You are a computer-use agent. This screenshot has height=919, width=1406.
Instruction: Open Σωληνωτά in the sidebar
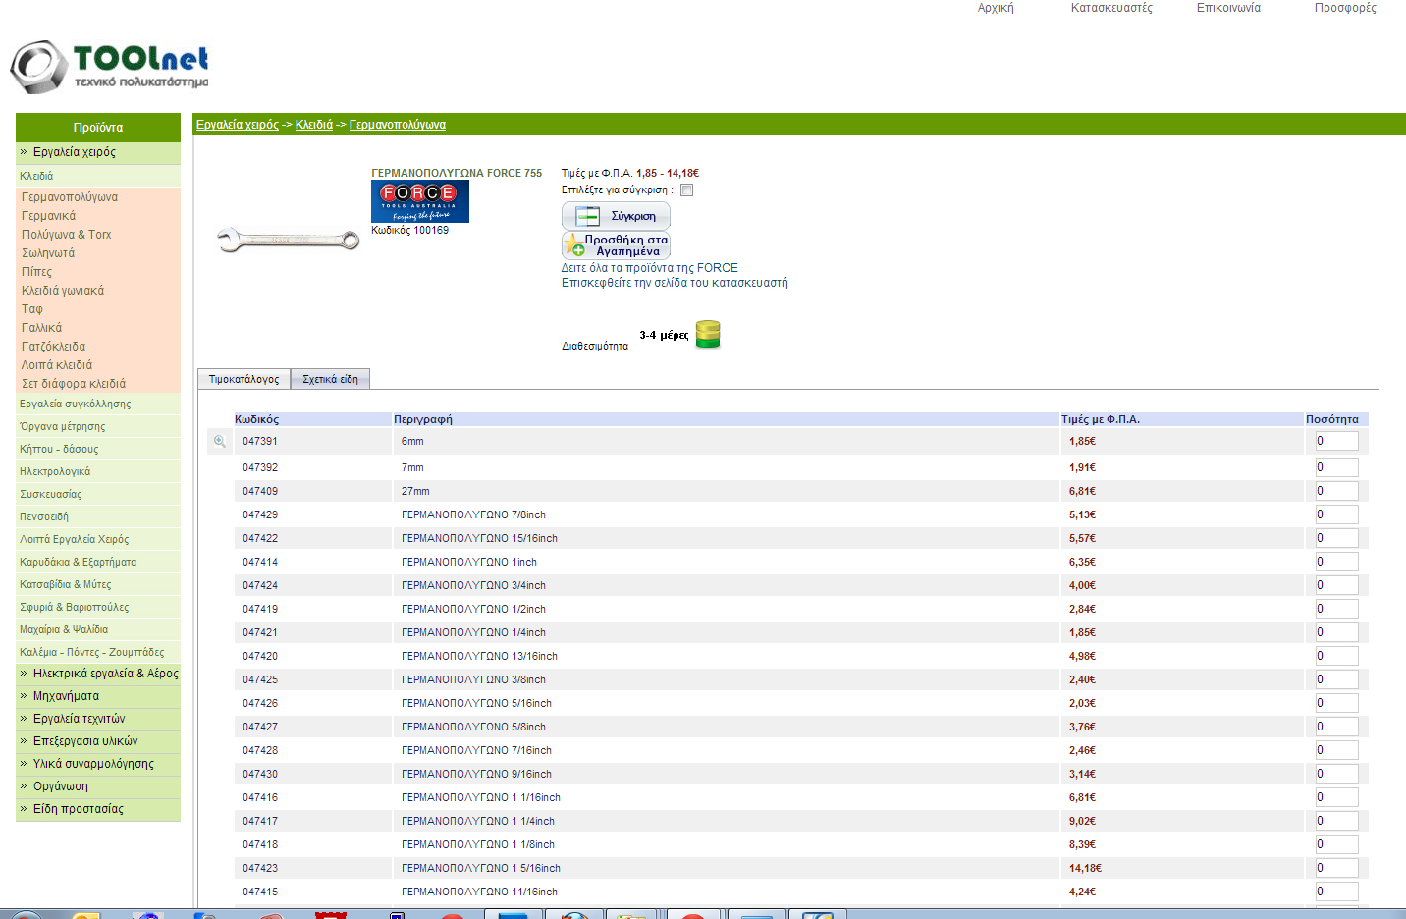(48, 253)
